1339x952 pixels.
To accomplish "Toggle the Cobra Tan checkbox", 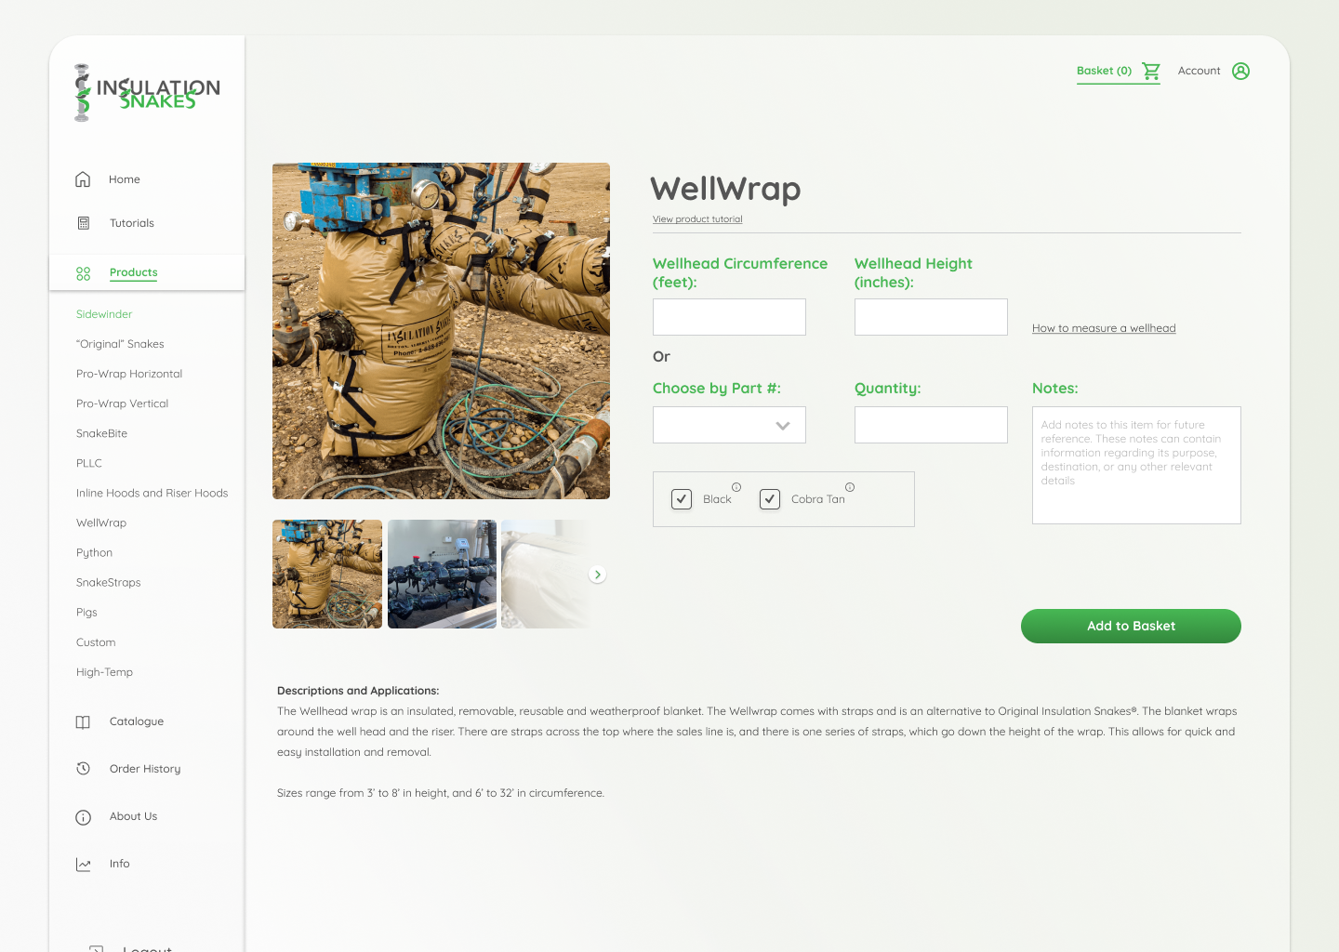I will tap(770, 499).
